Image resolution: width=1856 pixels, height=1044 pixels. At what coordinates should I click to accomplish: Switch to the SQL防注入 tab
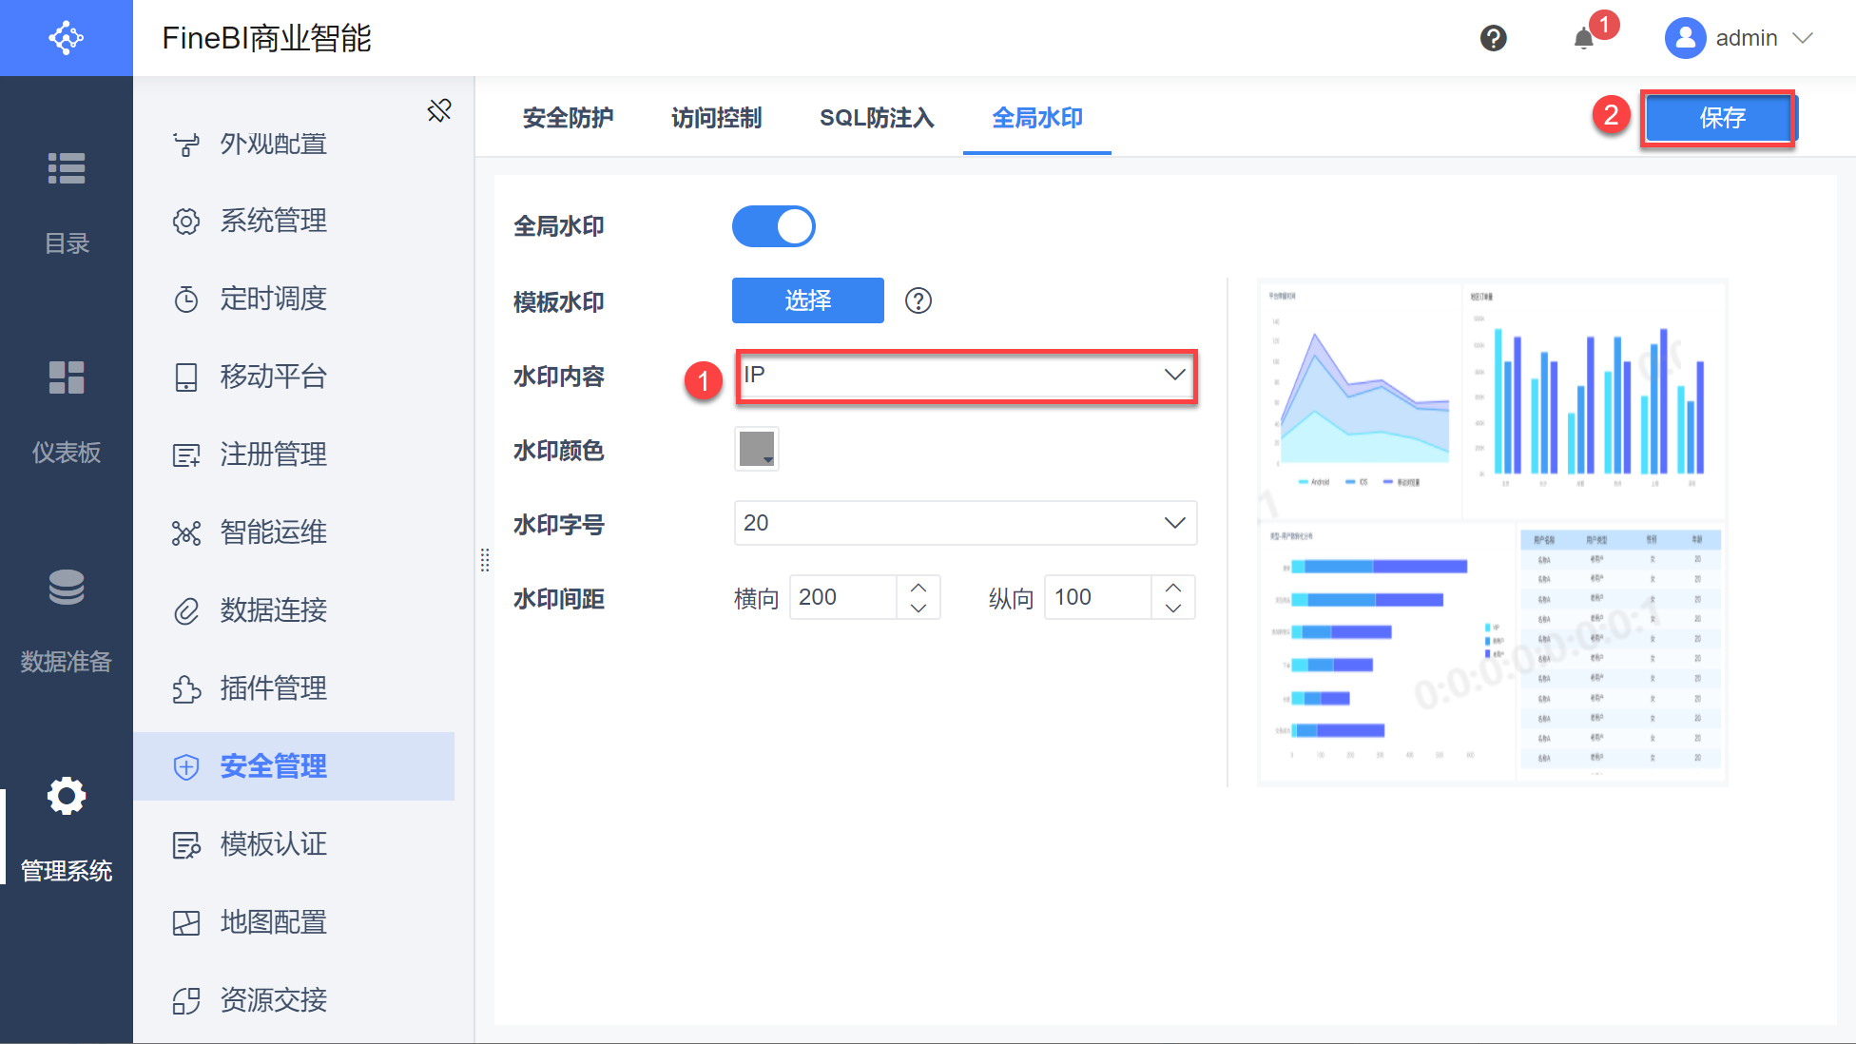point(877,118)
